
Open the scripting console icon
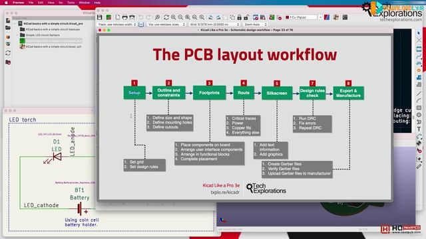click(x=345, y=17)
